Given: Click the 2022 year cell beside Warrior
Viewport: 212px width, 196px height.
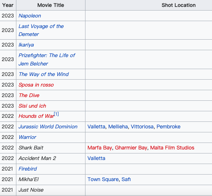Looking at the screenshot, I should [8, 137].
